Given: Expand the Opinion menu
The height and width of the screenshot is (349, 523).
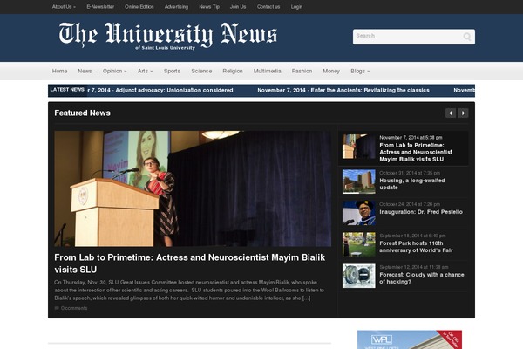Looking at the screenshot, I should (114, 71).
